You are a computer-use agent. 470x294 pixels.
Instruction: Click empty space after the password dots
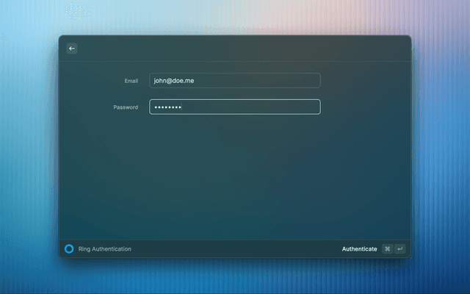pyautogui.click(x=250, y=107)
